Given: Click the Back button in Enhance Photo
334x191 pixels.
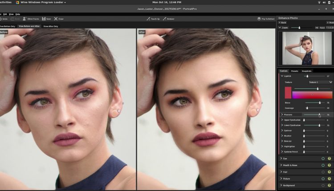Looking at the screenshot, I should click(x=282, y=23).
